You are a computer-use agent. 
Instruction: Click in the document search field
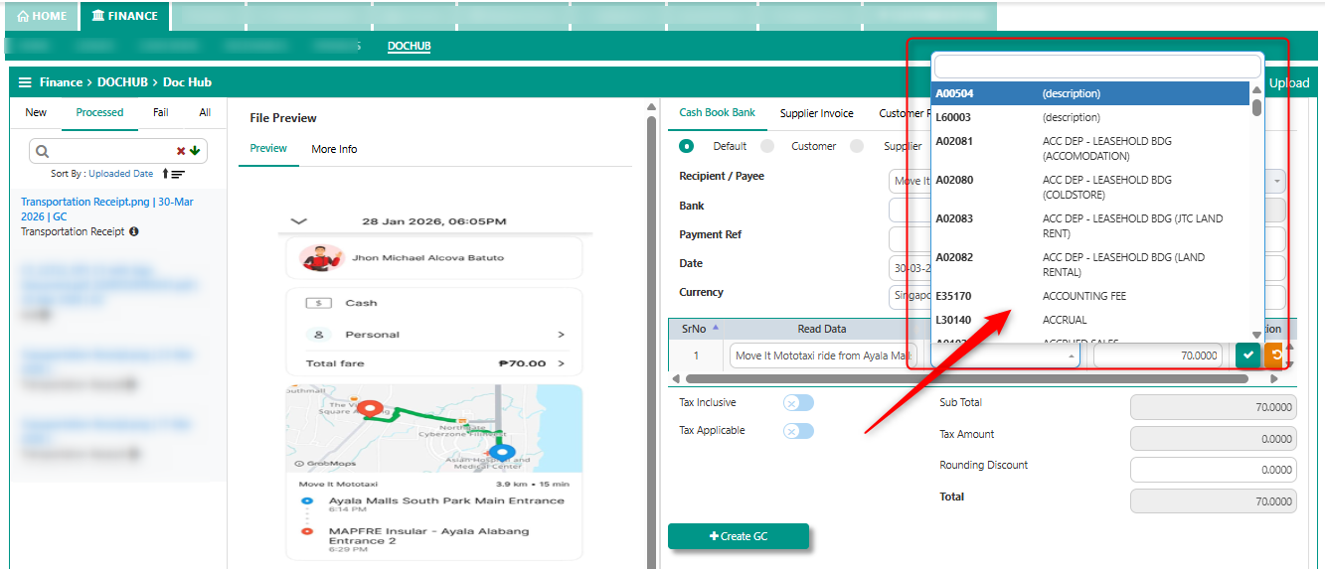point(119,151)
